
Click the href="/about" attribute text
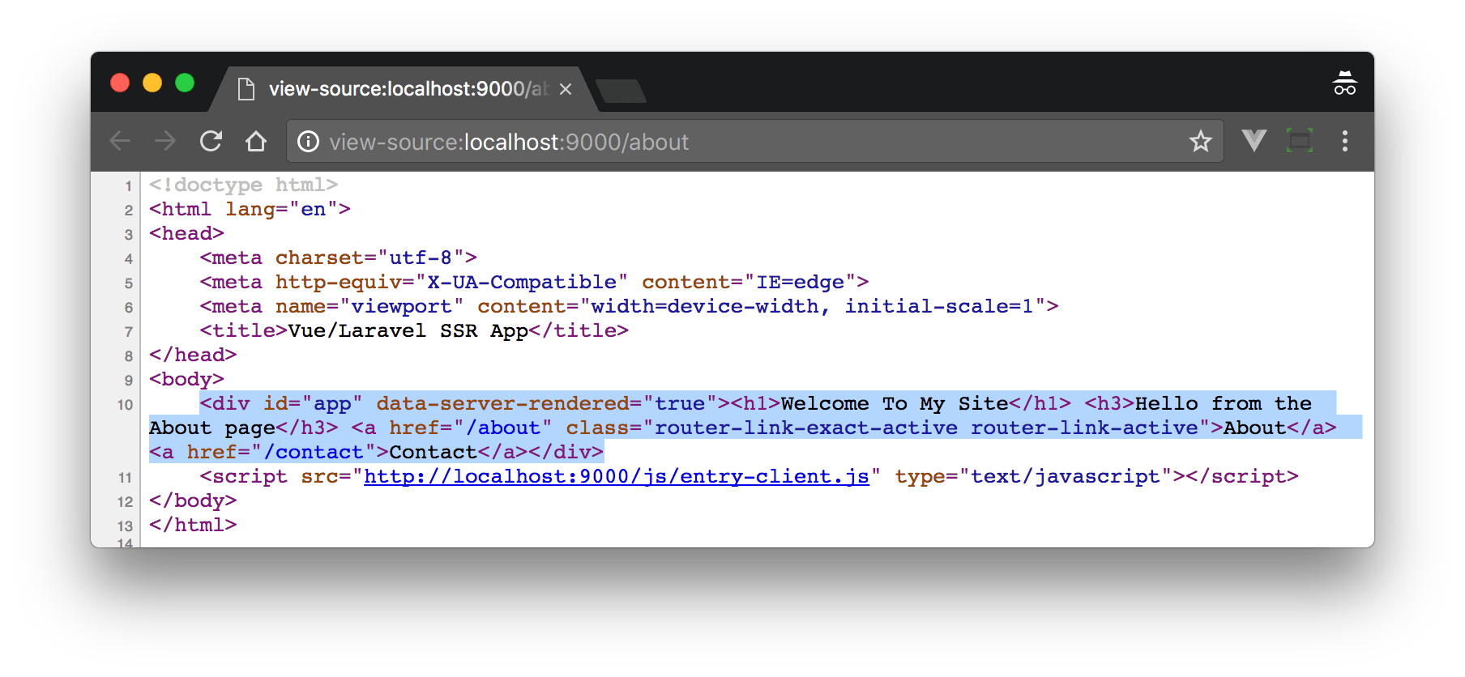pyautogui.click(x=471, y=428)
